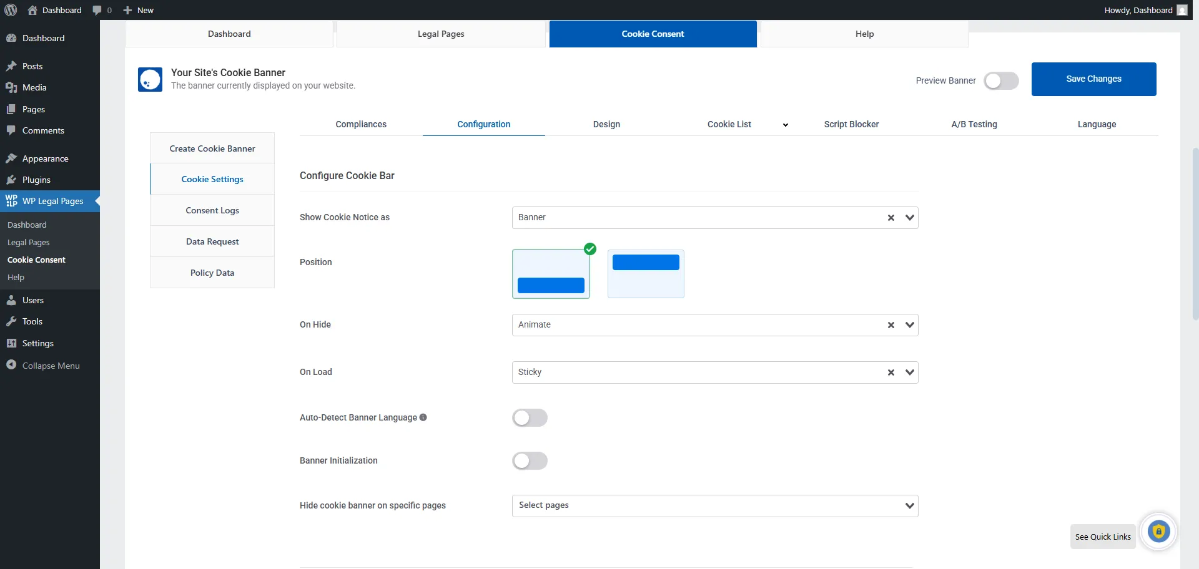Viewport: 1199px width, 569px height.
Task: Open the support chat widget icon
Action: click(x=1158, y=531)
